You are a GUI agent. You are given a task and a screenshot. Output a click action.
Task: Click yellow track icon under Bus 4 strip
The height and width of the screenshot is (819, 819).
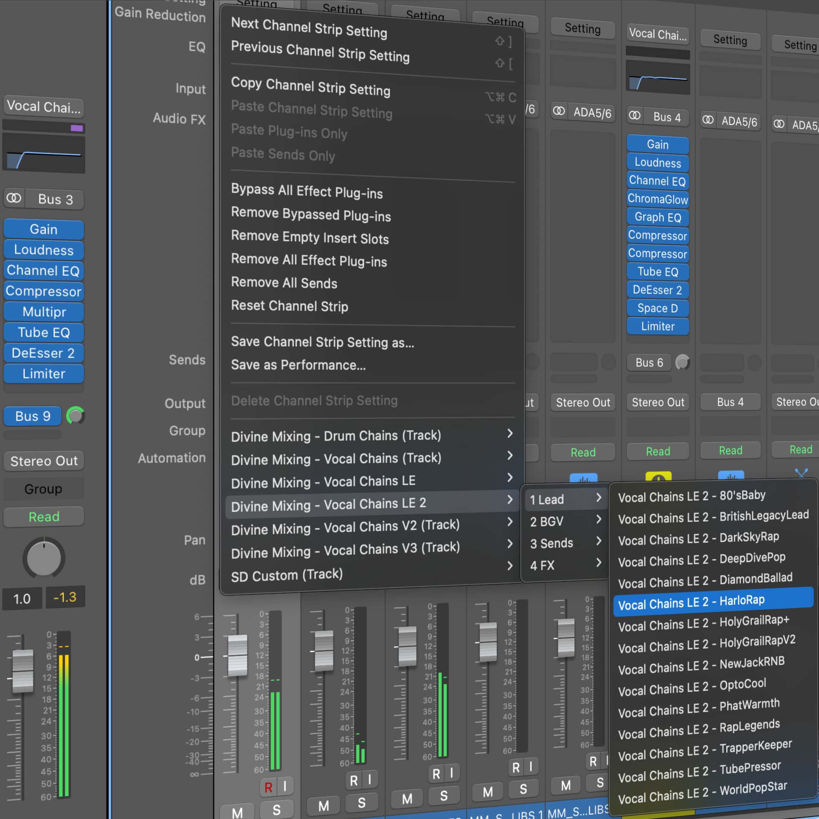658,477
